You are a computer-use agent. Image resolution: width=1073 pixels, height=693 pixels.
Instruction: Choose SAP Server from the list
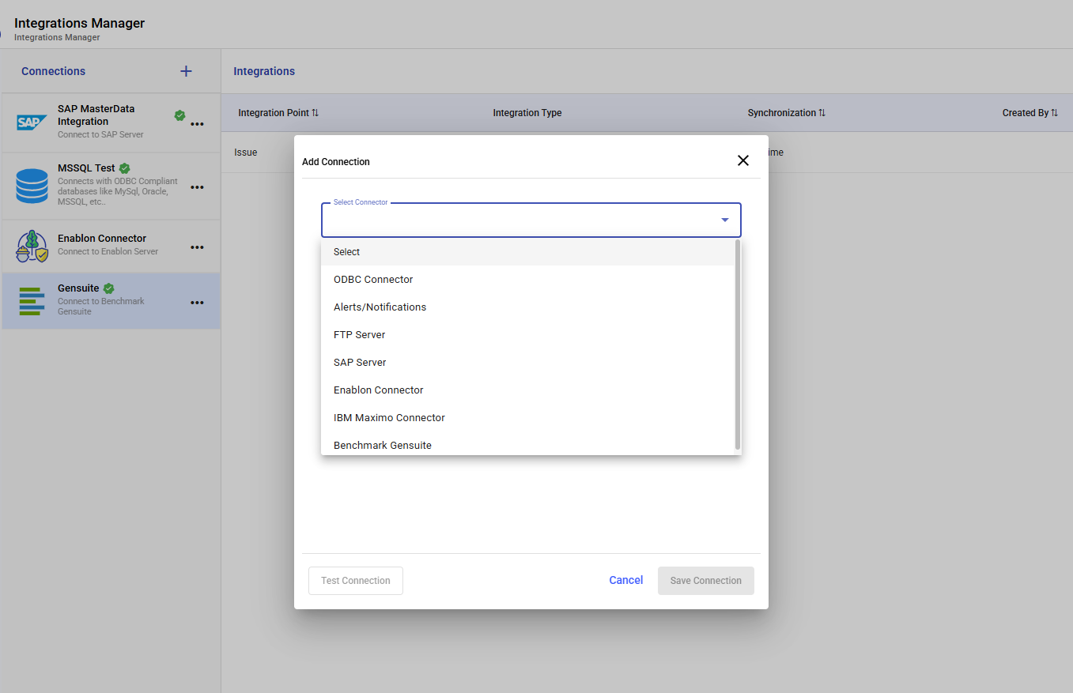pyautogui.click(x=528, y=363)
